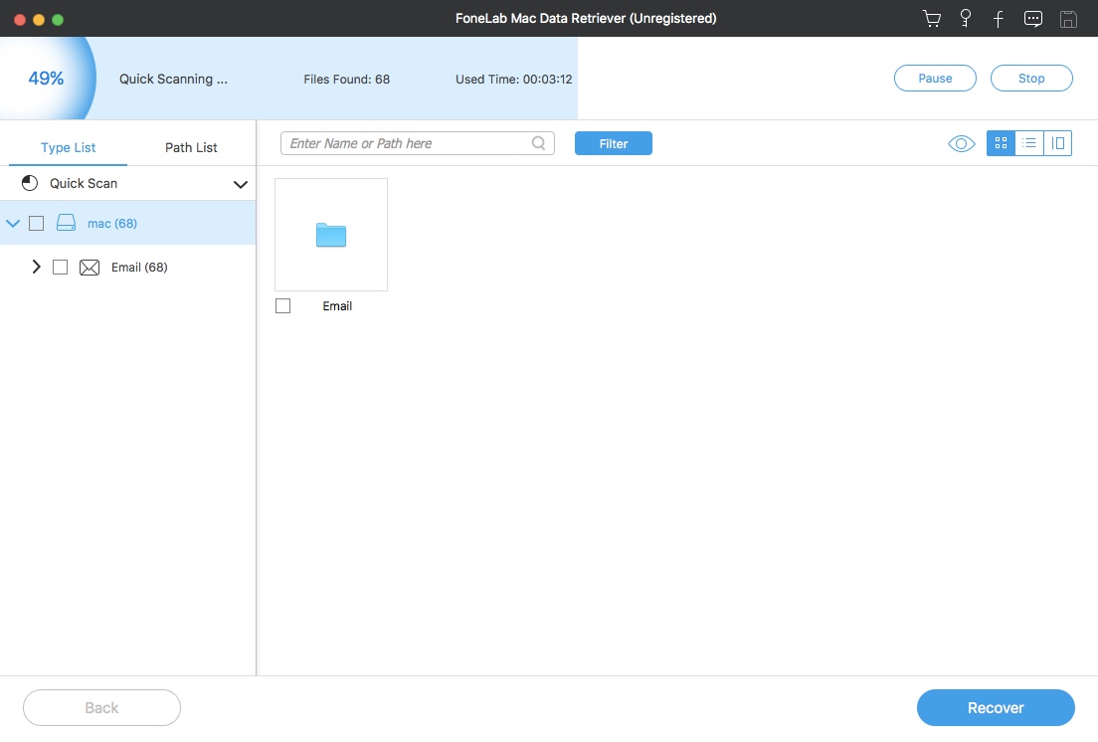Switch to content column view

click(1058, 143)
